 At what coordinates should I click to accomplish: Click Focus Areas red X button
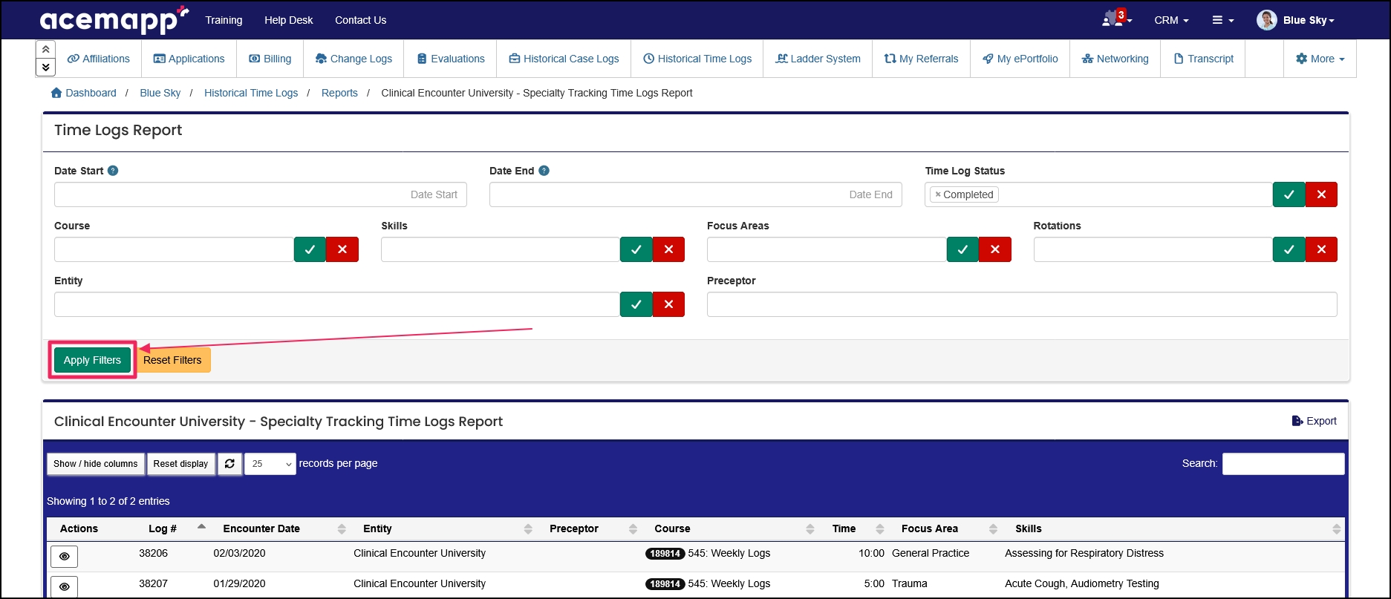995,249
